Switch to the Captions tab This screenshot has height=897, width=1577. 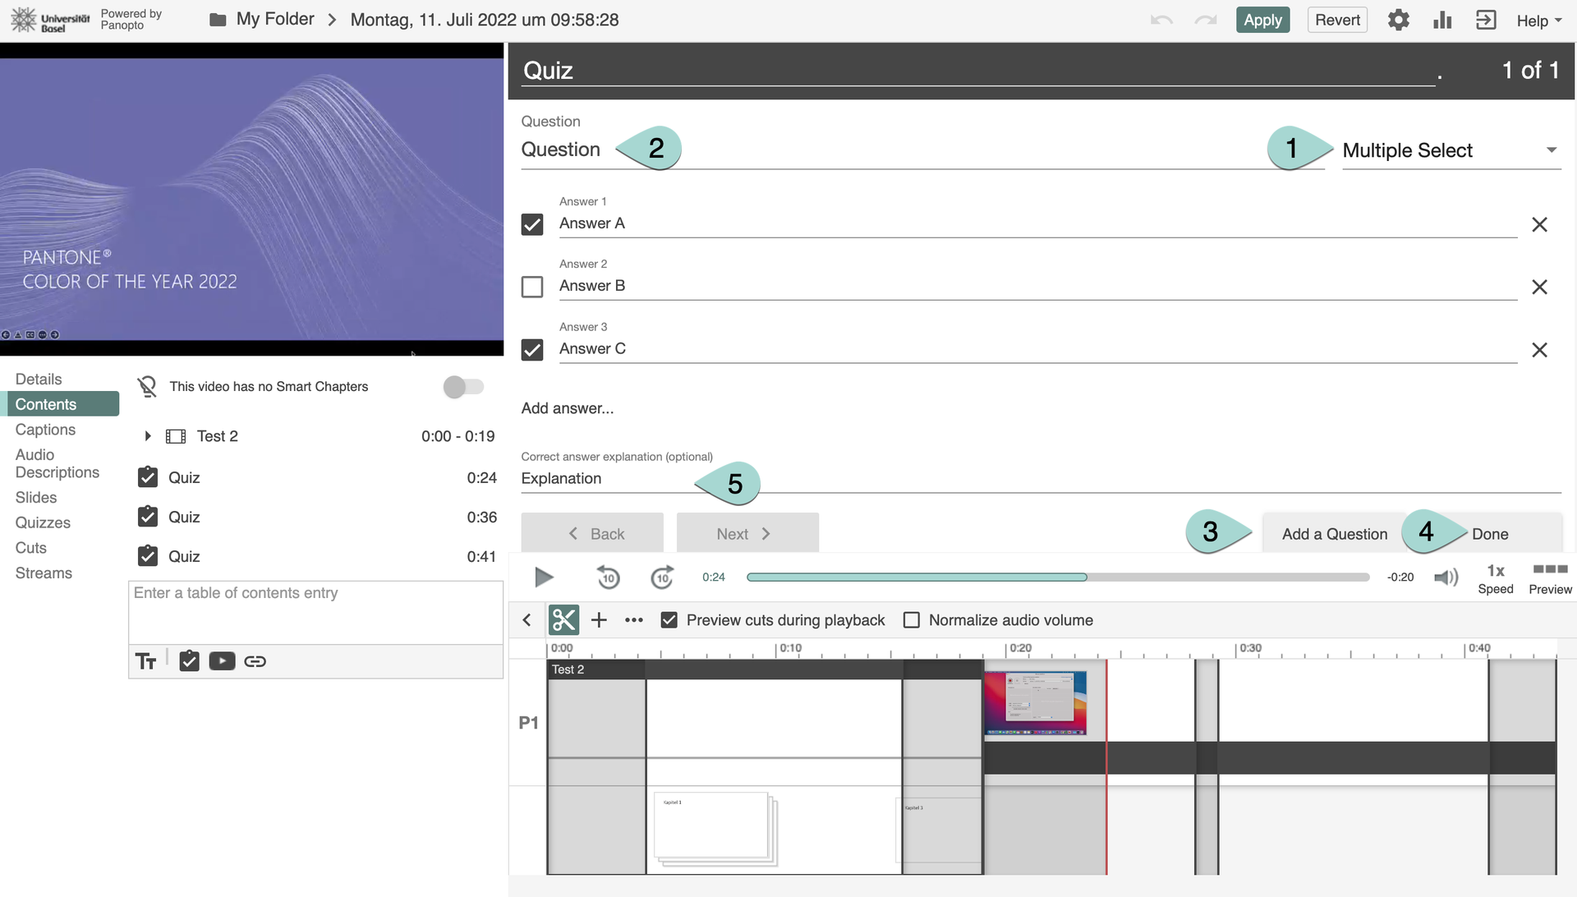click(x=45, y=430)
